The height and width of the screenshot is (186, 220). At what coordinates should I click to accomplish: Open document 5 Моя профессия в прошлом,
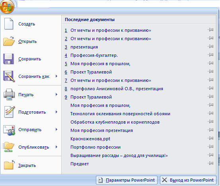coord(97,64)
